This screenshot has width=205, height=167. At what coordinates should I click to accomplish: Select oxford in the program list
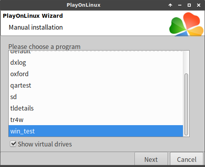pos(96,74)
